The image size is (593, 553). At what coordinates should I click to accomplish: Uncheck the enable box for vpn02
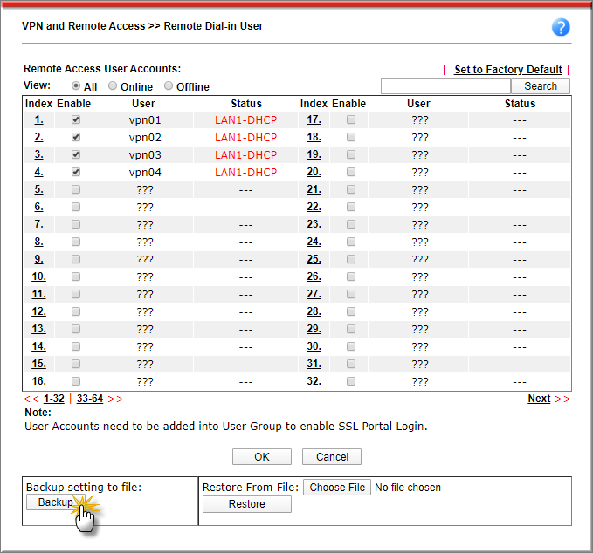pyautogui.click(x=76, y=137)
